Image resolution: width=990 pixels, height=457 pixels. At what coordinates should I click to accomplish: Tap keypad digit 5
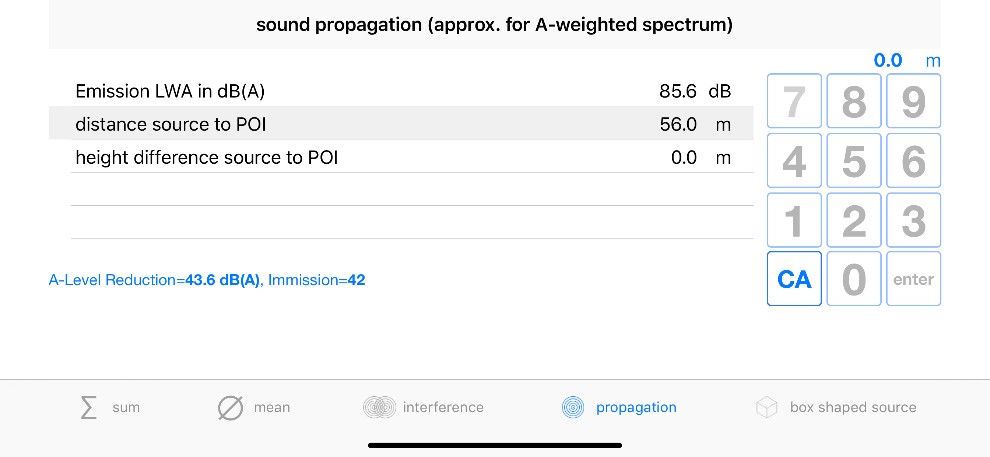click(x=854, y=160)
